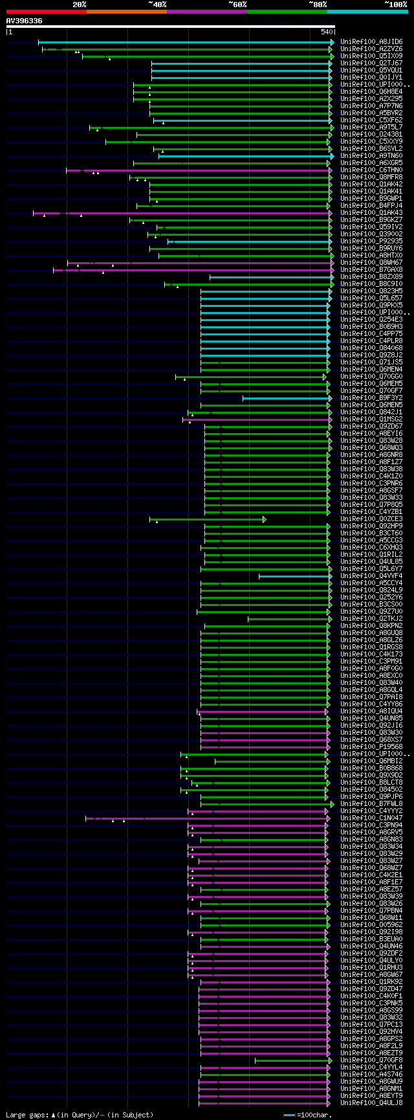Click the cyan ~100% identity legend bar
This screenshot has width=414, height=1120.
click(367, 12)
